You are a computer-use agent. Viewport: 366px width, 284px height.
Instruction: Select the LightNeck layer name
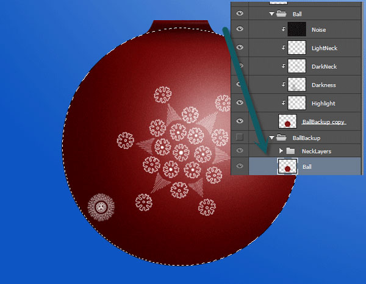coord(325,48)
